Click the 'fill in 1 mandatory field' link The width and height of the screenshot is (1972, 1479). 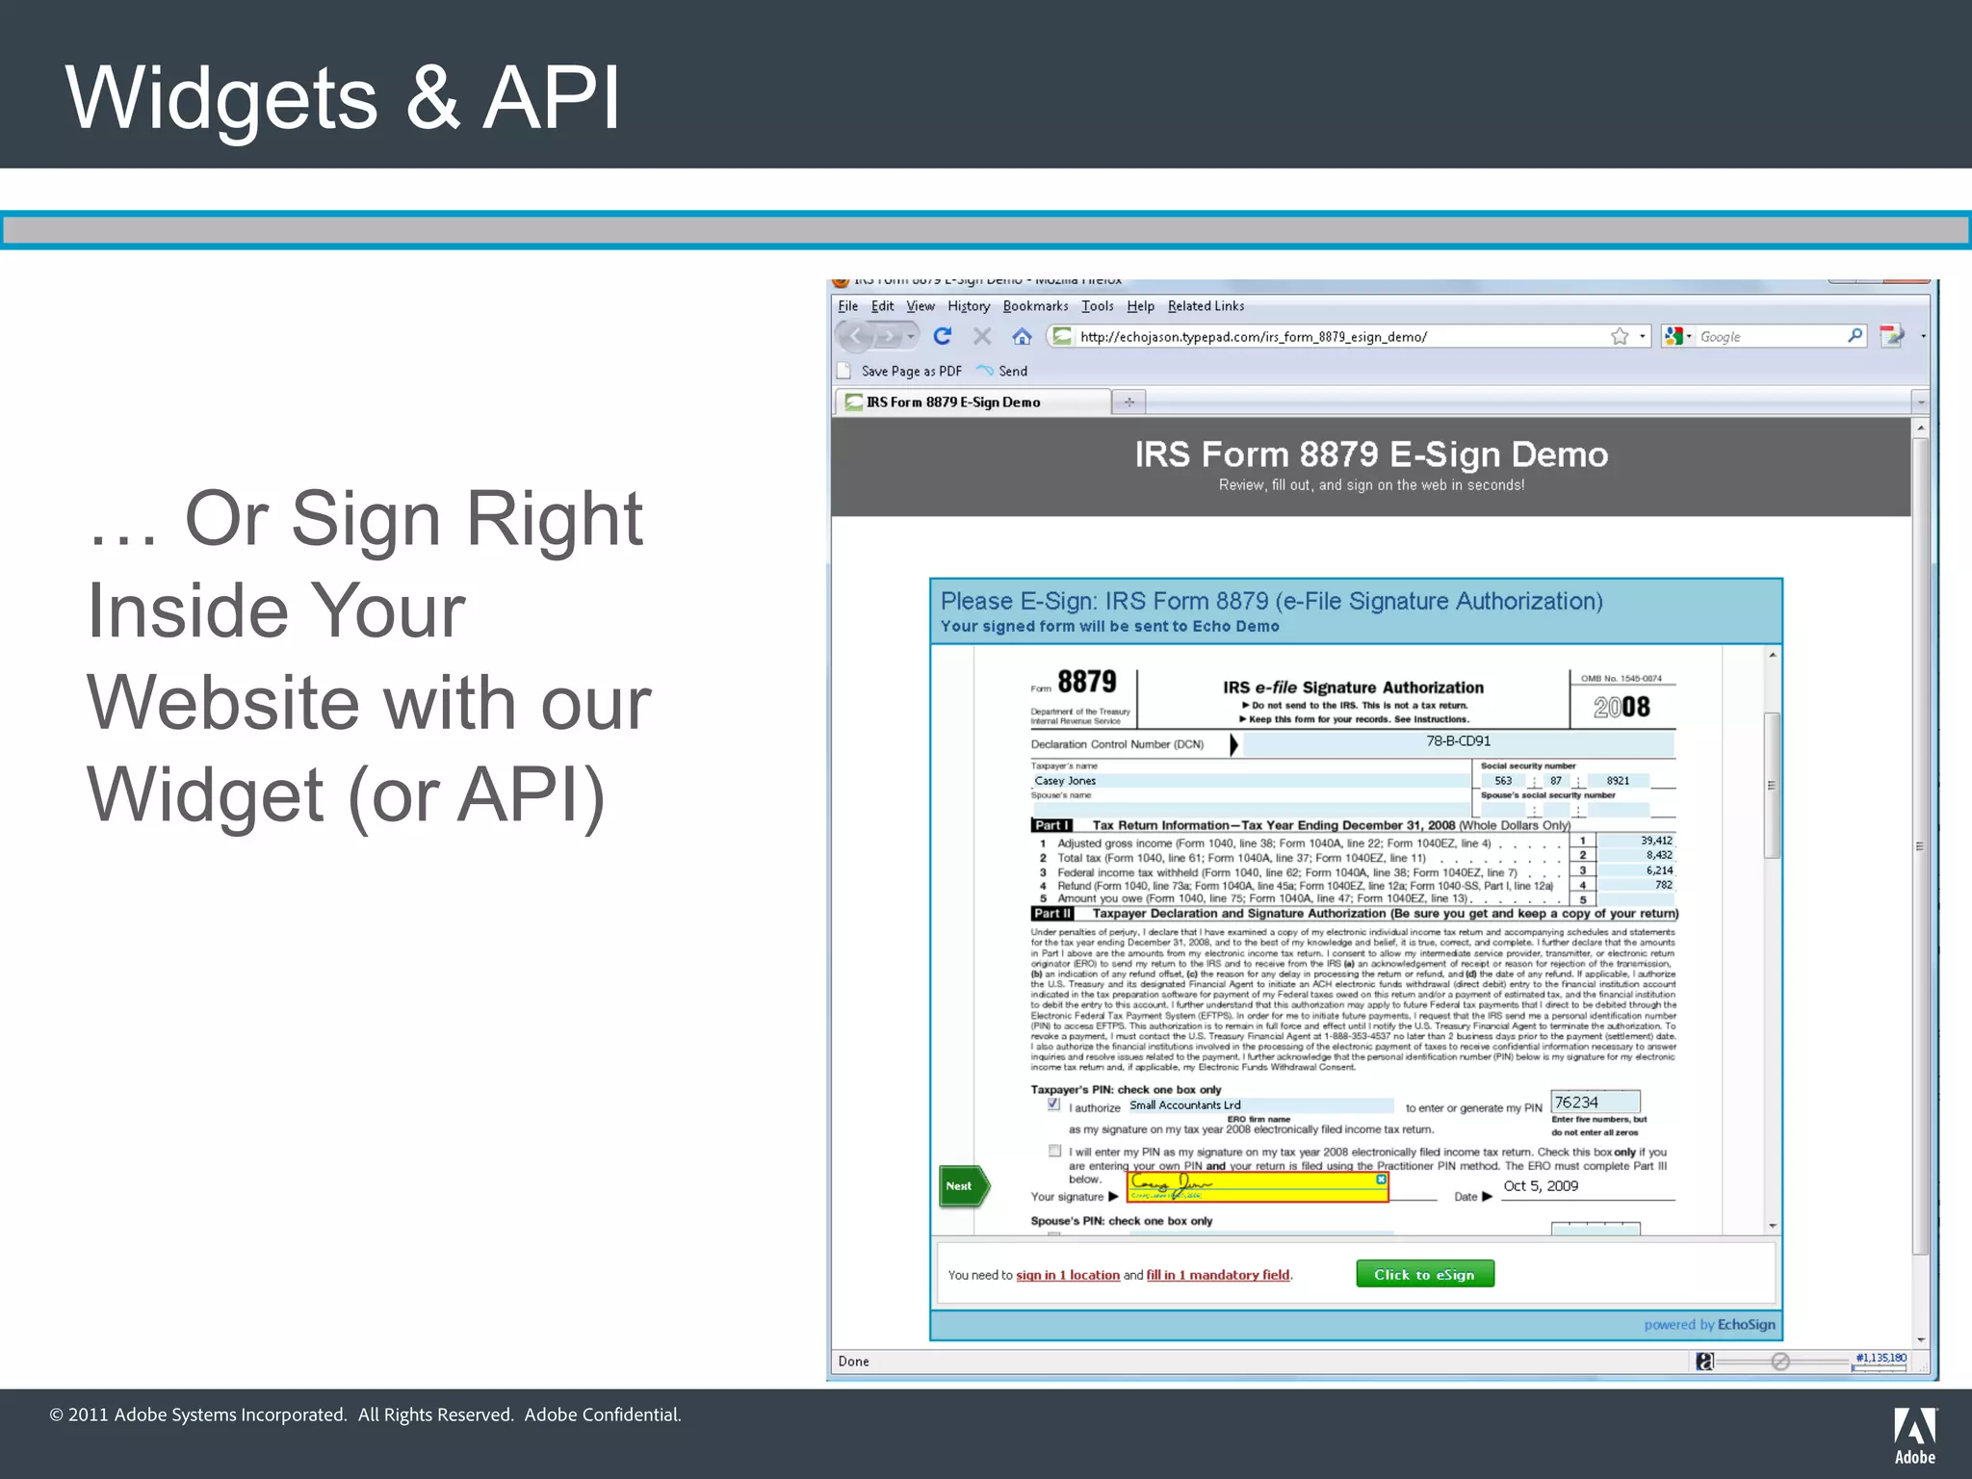pyautogui.click(x=1218, y=1275)
